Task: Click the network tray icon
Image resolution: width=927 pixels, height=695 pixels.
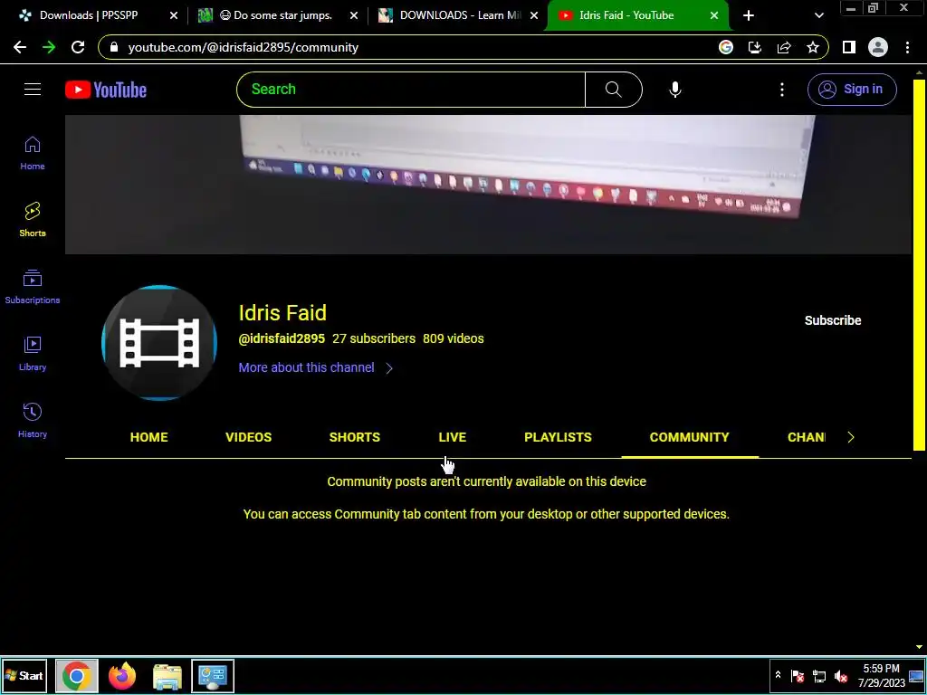Action: pos(818,676)
